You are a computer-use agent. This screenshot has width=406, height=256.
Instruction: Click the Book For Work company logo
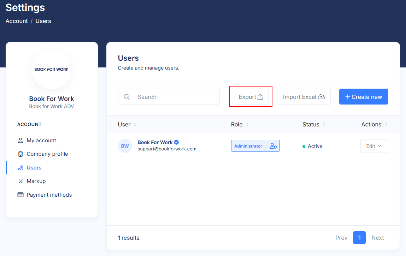(52, 69)
